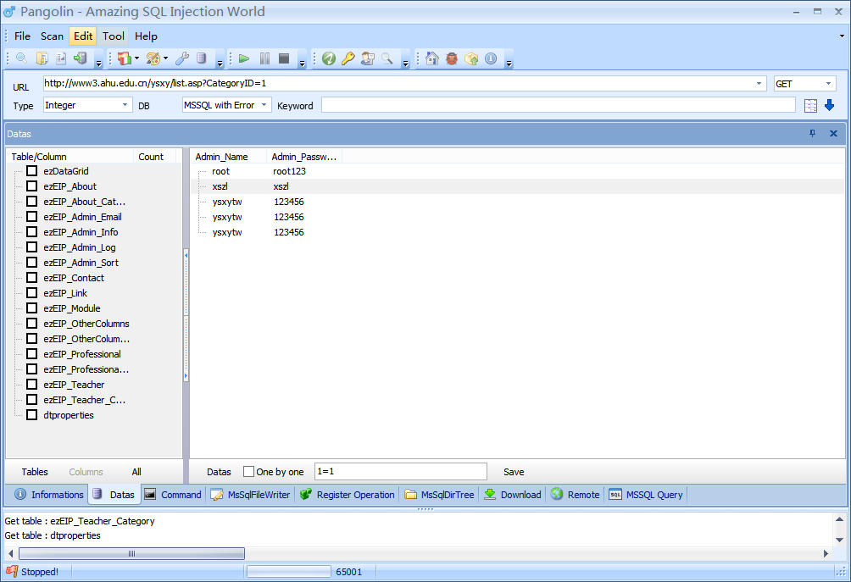Switch to the MSSQL Query tab
This screenshot has width=851, height=582.
[646, 495]
